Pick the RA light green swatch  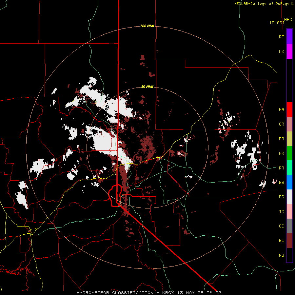(289, 168)
